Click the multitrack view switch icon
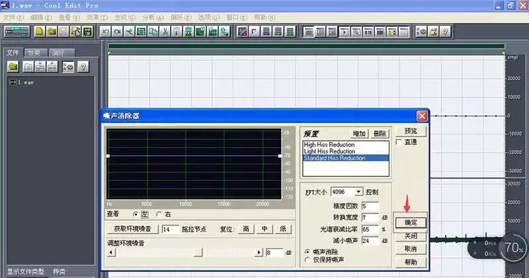 (x=17, y=32)
